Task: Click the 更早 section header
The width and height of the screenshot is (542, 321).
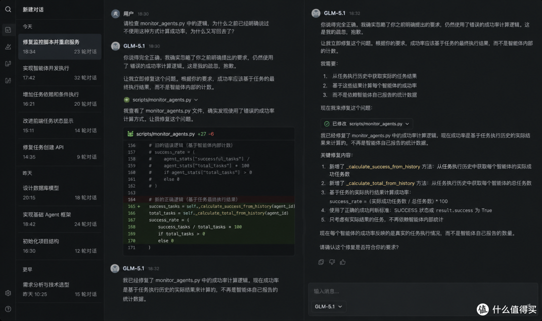Action: coord(27,269)
